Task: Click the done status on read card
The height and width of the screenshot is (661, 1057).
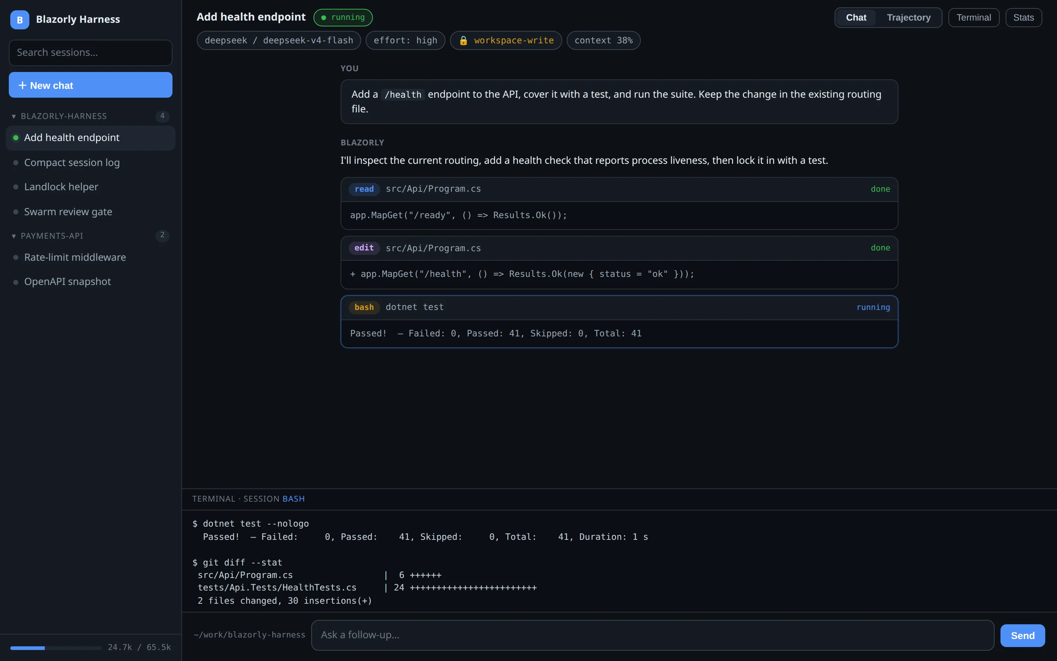Action: (880, 189)
